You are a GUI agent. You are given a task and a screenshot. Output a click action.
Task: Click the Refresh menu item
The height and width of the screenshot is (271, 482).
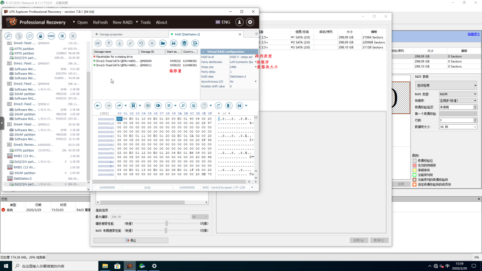100,22
